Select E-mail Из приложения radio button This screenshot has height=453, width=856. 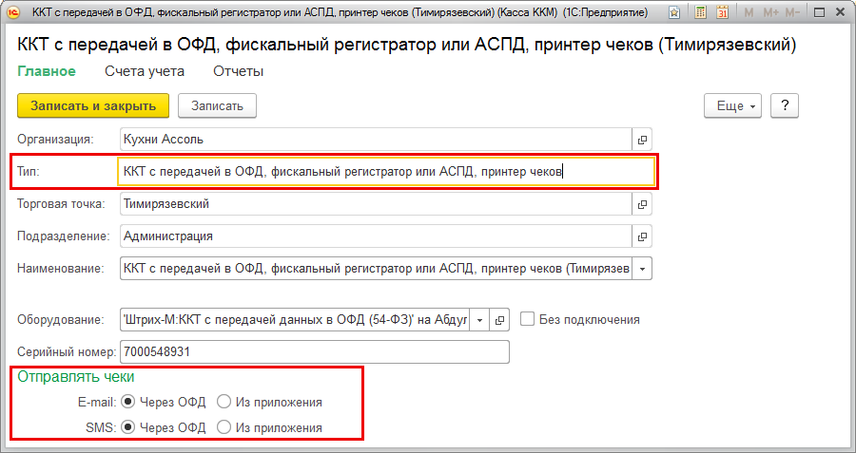tap(224, 403)
